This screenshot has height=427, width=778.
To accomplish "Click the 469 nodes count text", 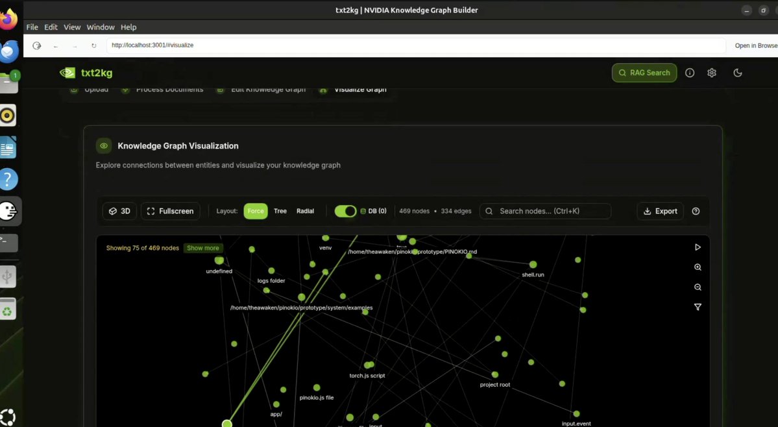I will click(414, 212).
